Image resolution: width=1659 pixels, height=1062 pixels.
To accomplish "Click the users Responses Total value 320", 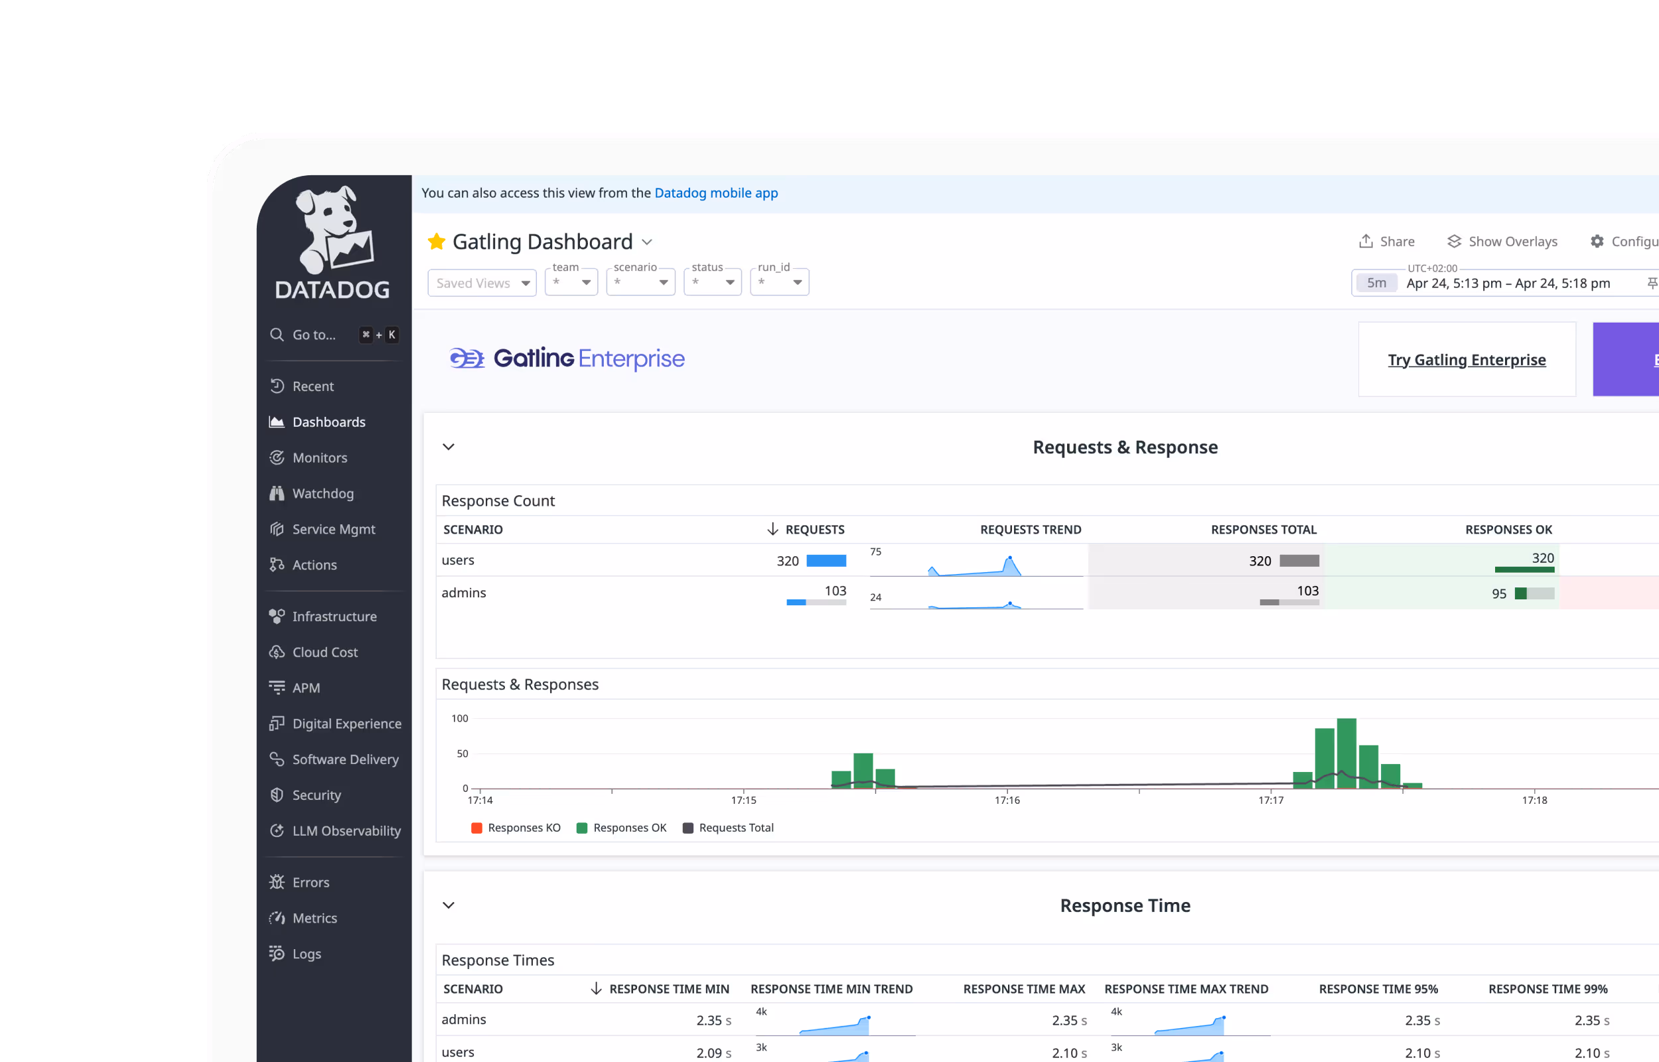I will click(1260, 561).
